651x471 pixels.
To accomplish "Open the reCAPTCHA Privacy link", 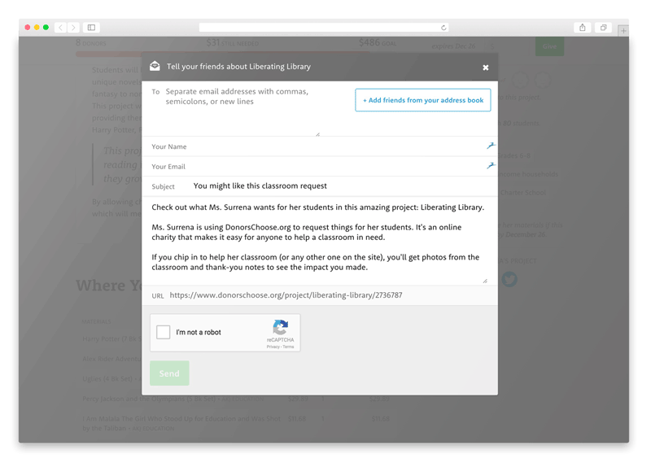I will [273, 347].
